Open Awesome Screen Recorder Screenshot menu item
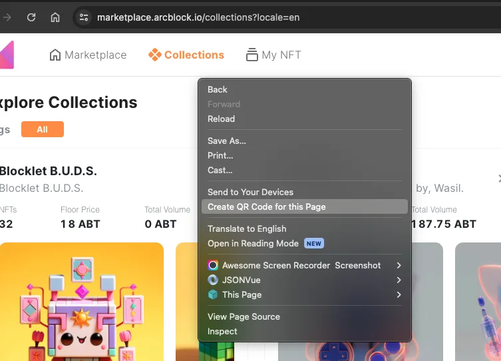501x361 pixels. coord(305,265)
